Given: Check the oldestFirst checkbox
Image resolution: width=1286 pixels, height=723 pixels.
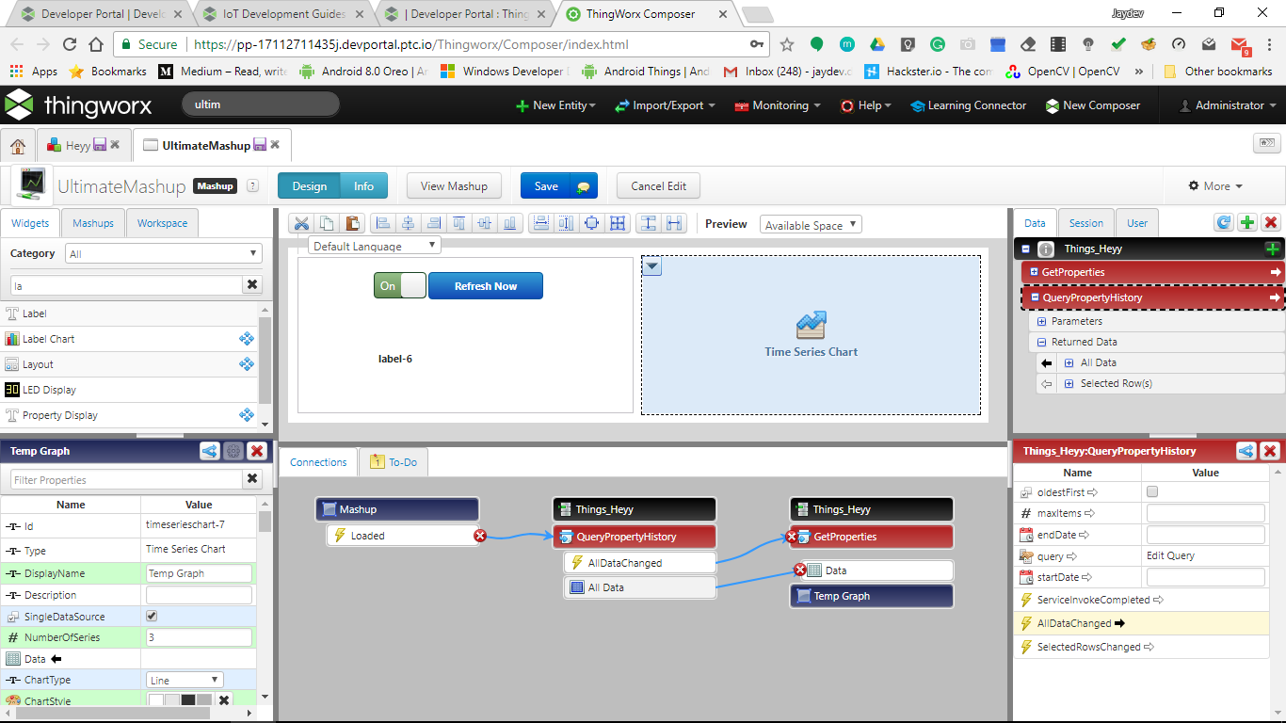Looking at the screenshot, I should pos(1150,491).
